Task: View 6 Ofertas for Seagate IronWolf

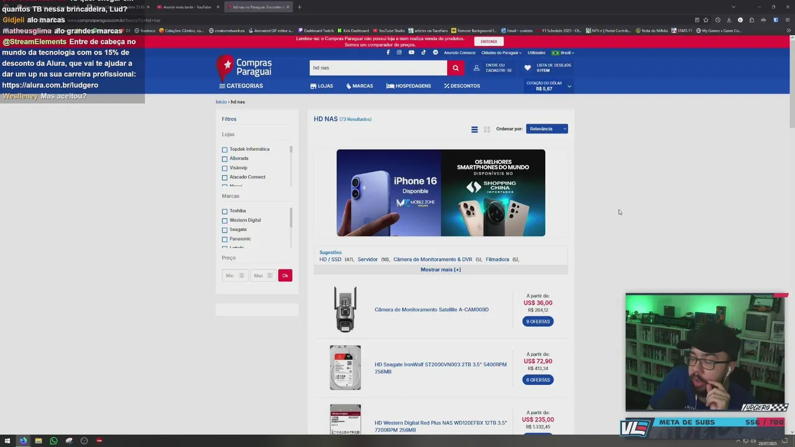Action: 538,380
